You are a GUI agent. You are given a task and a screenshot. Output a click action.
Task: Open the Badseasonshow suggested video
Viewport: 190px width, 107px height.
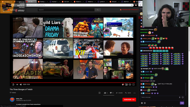28,48
